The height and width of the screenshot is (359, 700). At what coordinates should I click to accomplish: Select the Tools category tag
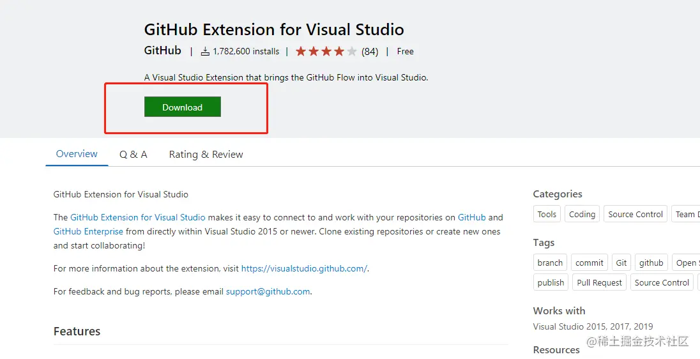pyautogui.click(x=547, y=214)
